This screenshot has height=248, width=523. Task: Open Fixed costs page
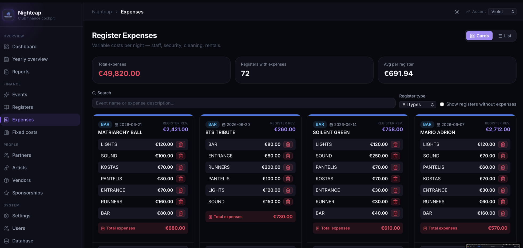[40, 132]
